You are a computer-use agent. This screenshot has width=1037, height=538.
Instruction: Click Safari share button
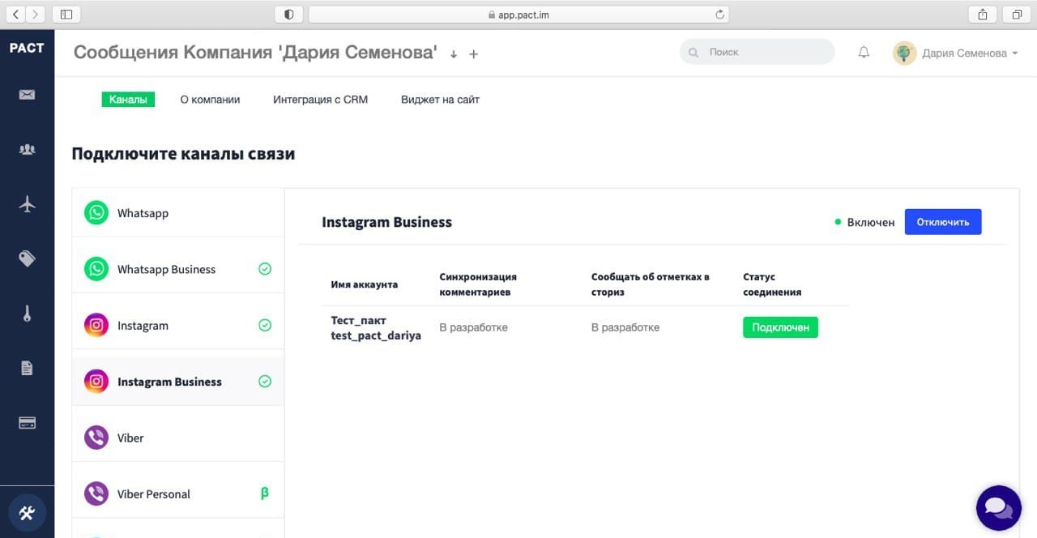tap(983, 14)
